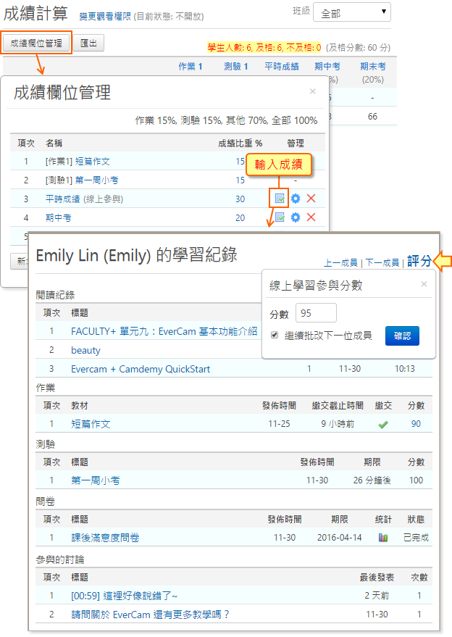Close the 線上學習參與分數 popup
This screenshot has width=452, height=637.
(x=424, y=284)
